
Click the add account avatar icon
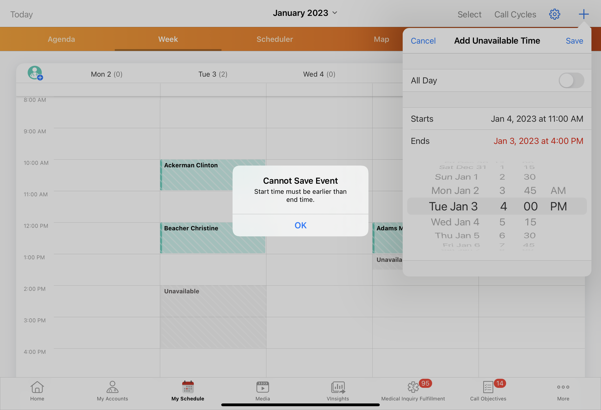tap(35, 73)
